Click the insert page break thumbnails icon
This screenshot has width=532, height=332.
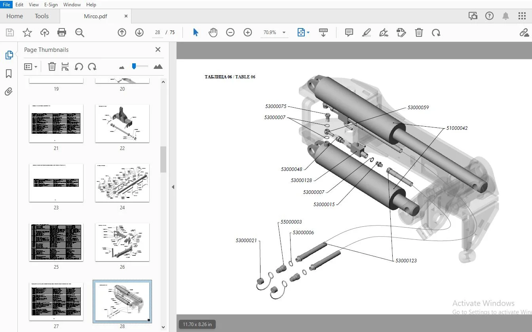65,66
